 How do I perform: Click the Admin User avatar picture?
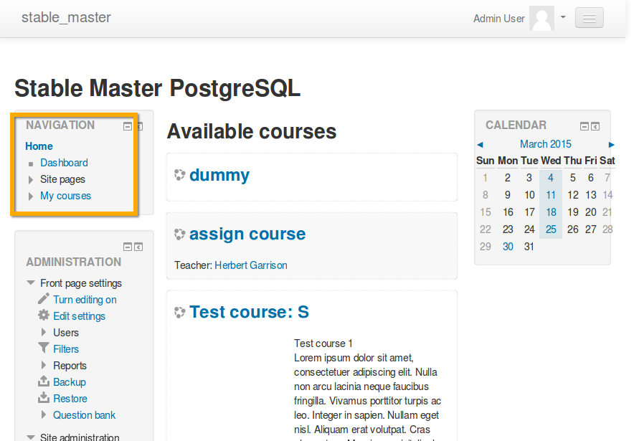tap(541, 18)
